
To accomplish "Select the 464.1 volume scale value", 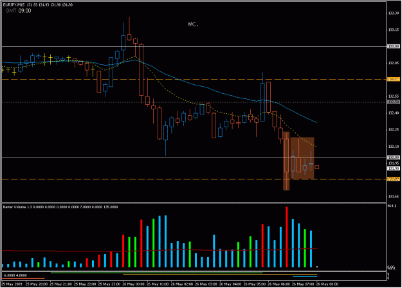I will tap(392, 206).
